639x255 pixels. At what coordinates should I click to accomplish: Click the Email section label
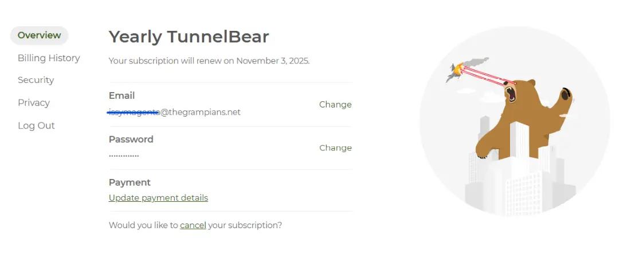[x=121, y=95]
